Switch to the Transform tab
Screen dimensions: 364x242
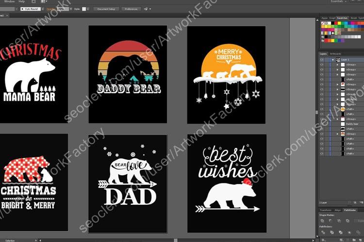coord(326,210)
